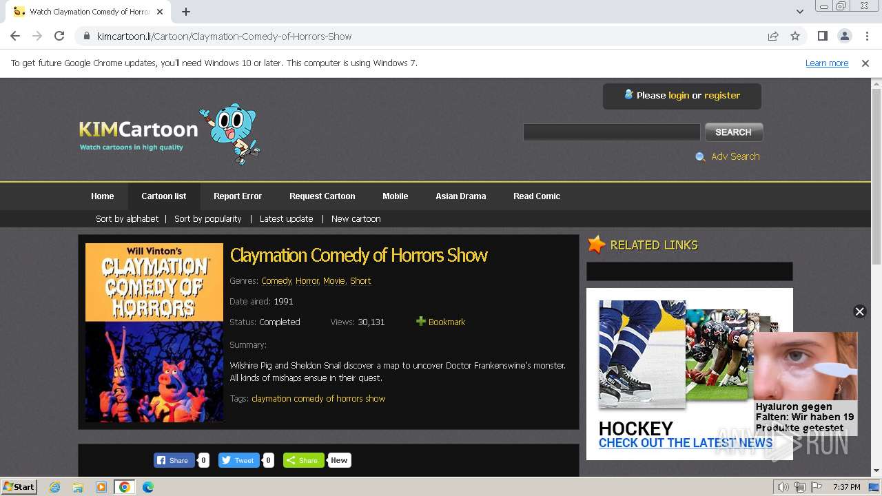
Task: Expand the tab search chevron
Action: 799,12
